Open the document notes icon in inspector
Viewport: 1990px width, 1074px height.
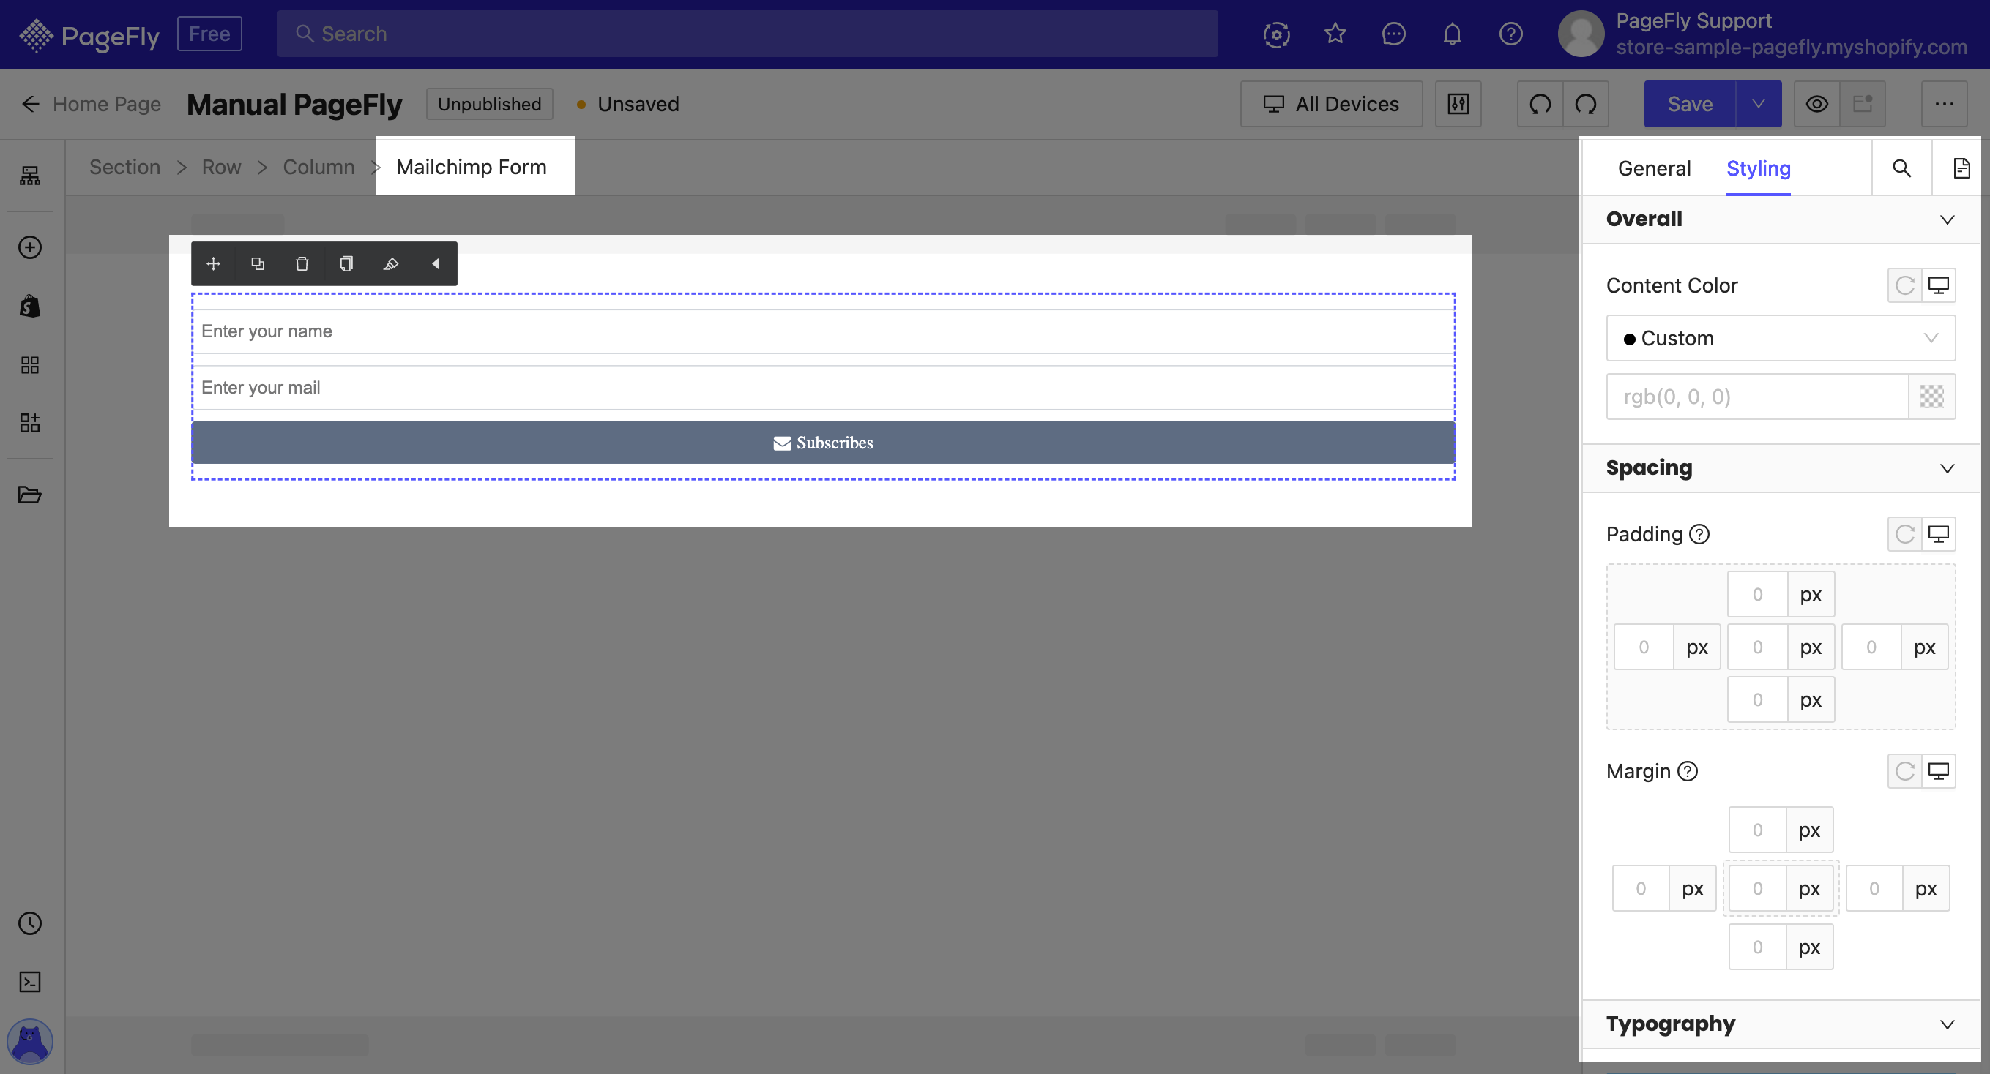coord(1961,168)
